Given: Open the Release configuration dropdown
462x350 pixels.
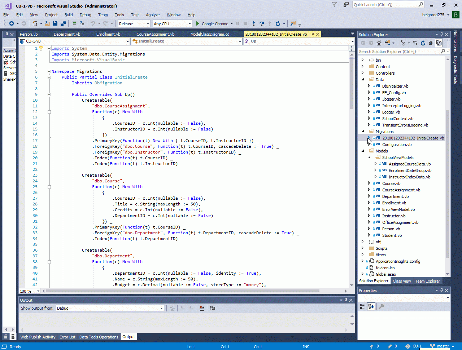Looking at the screenshot, I should (x=148, y=24).
